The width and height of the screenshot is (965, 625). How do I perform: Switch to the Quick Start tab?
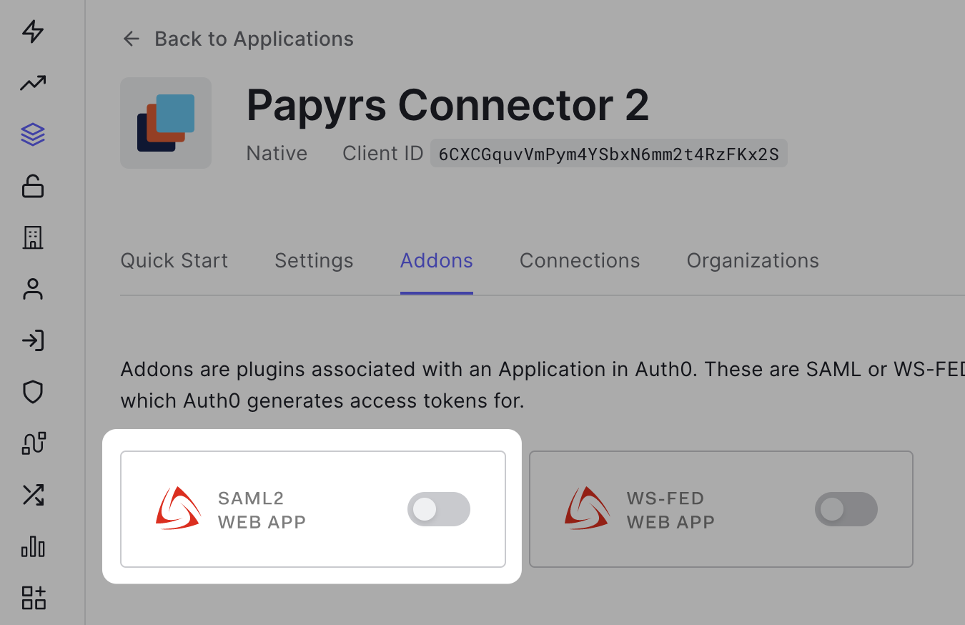click(174, 260)
